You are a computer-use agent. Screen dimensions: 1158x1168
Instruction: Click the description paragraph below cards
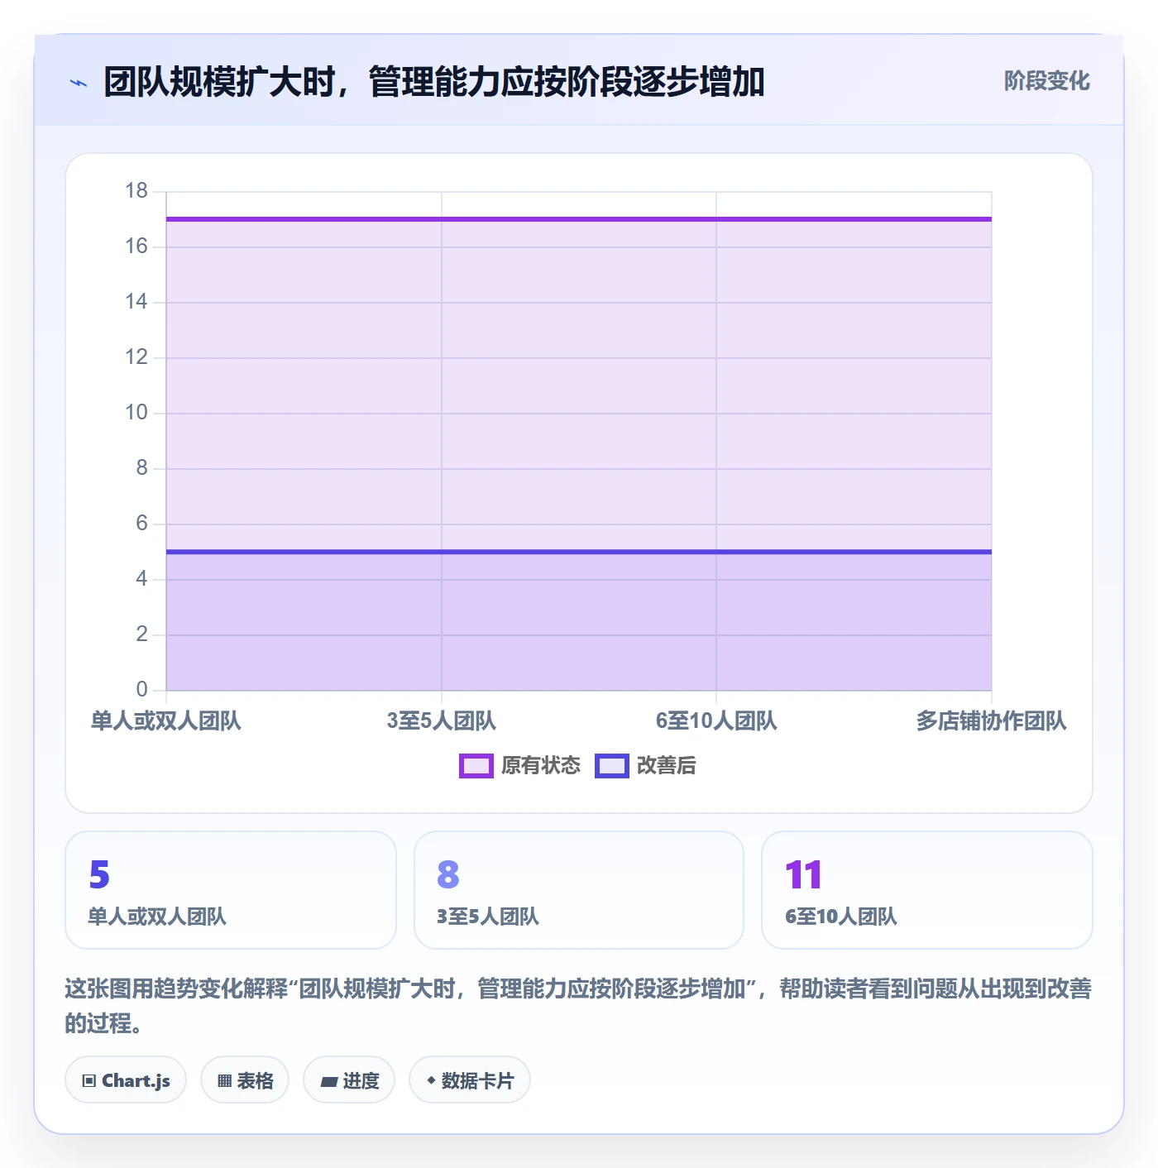pyautogui.click(x=578, y=1006)
